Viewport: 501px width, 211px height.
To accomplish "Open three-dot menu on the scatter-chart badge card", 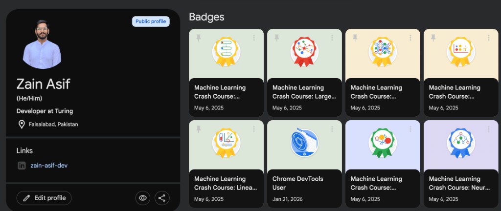I will click(x=489, y=38).
